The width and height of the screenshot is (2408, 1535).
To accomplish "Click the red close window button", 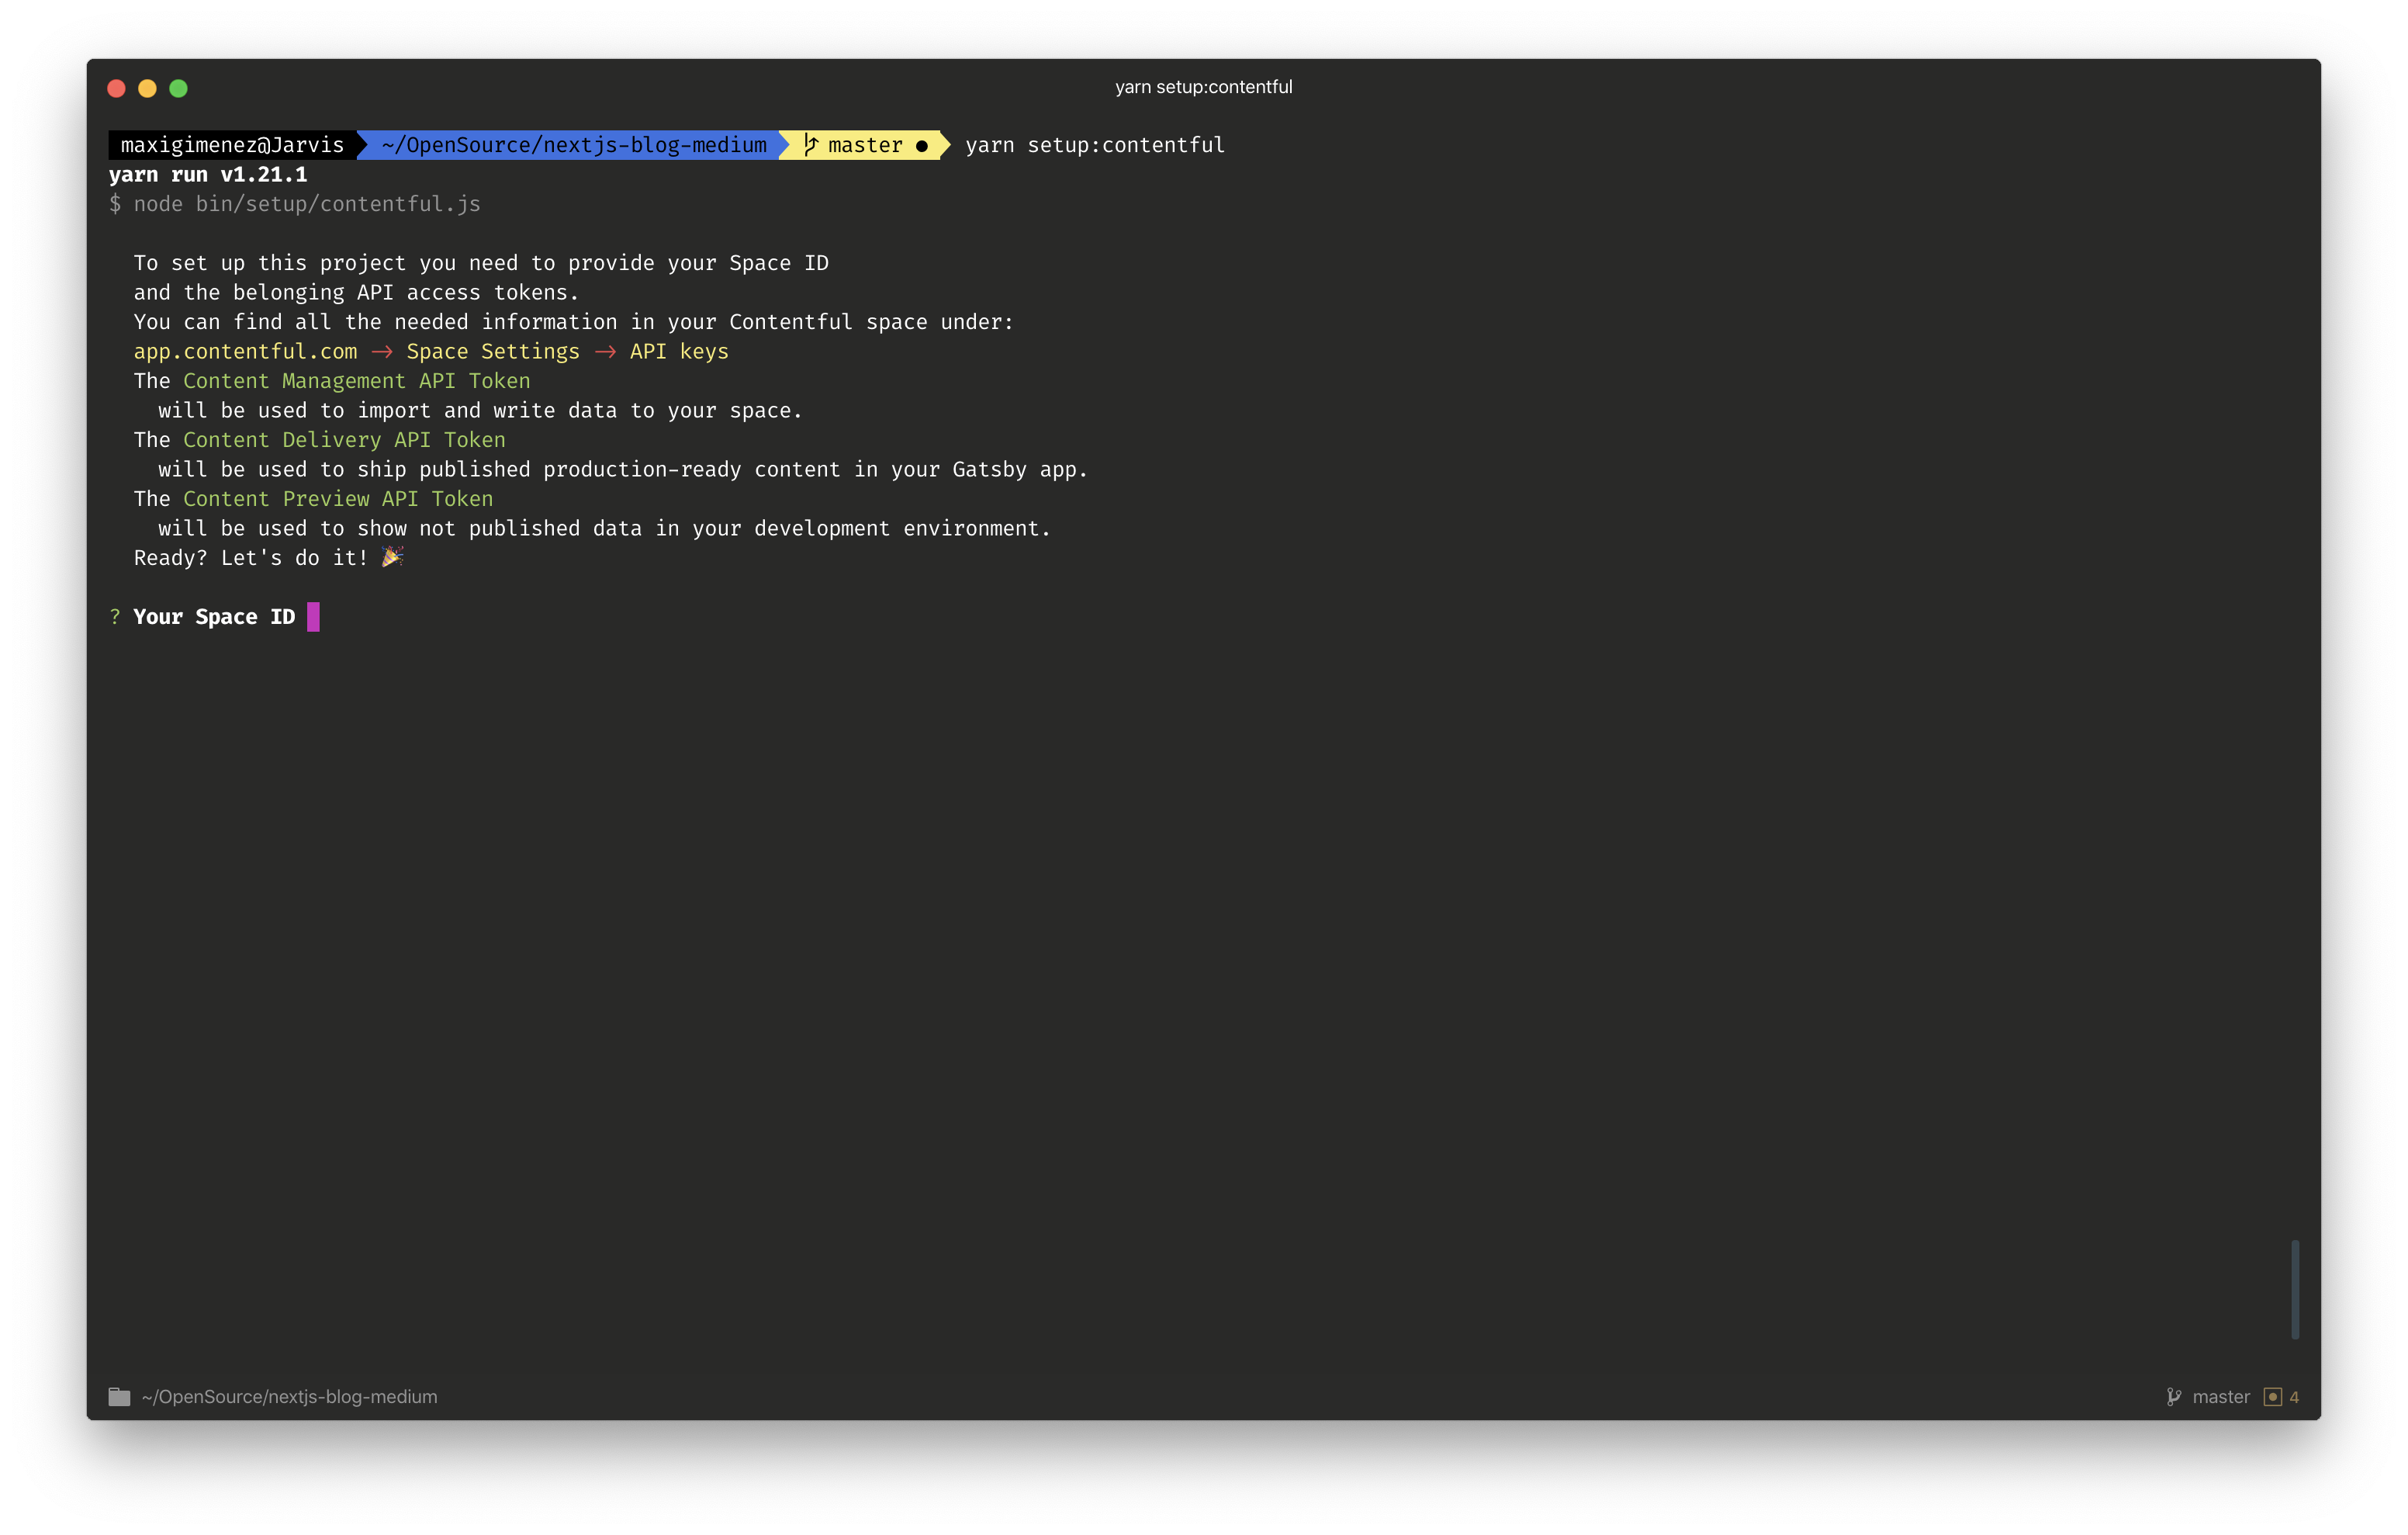I will point(116,88).
